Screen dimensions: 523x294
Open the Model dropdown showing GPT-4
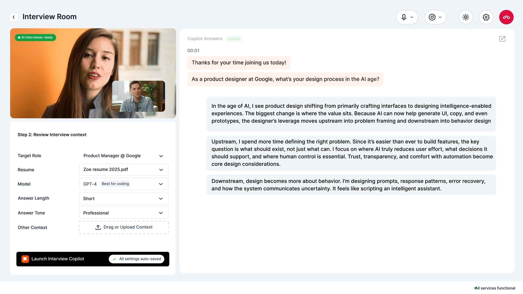123,184
